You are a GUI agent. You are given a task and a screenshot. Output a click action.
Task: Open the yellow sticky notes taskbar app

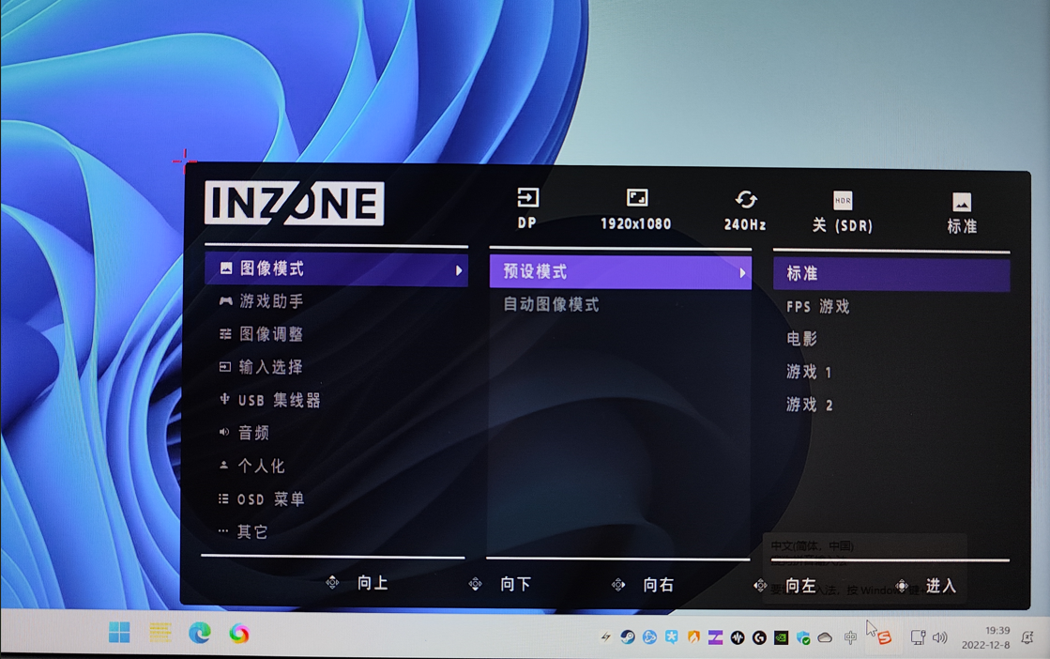160,632
